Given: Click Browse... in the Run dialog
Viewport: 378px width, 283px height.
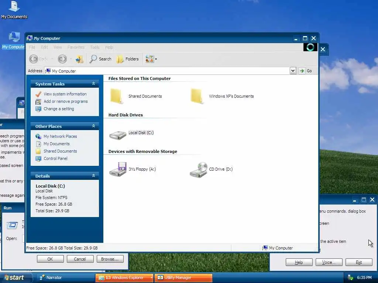Looking at the screenshot, I should coord(110,259).
